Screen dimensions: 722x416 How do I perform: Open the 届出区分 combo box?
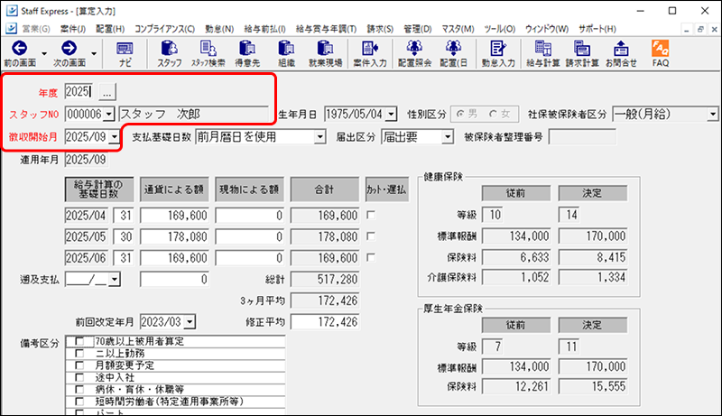[417, 137]
